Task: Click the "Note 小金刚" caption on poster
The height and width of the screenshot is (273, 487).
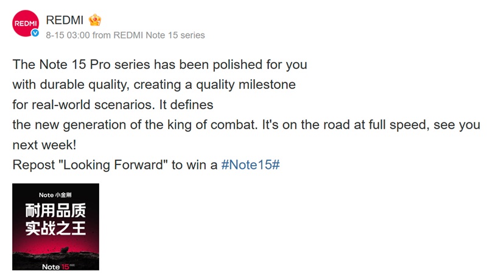Action: 55,195
